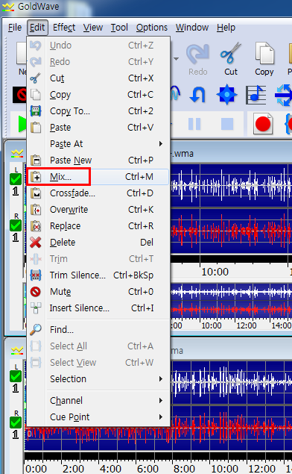This screenshot has height=474, width=292.
Task: Choose Copy To... menu entry
Action: 98,111
